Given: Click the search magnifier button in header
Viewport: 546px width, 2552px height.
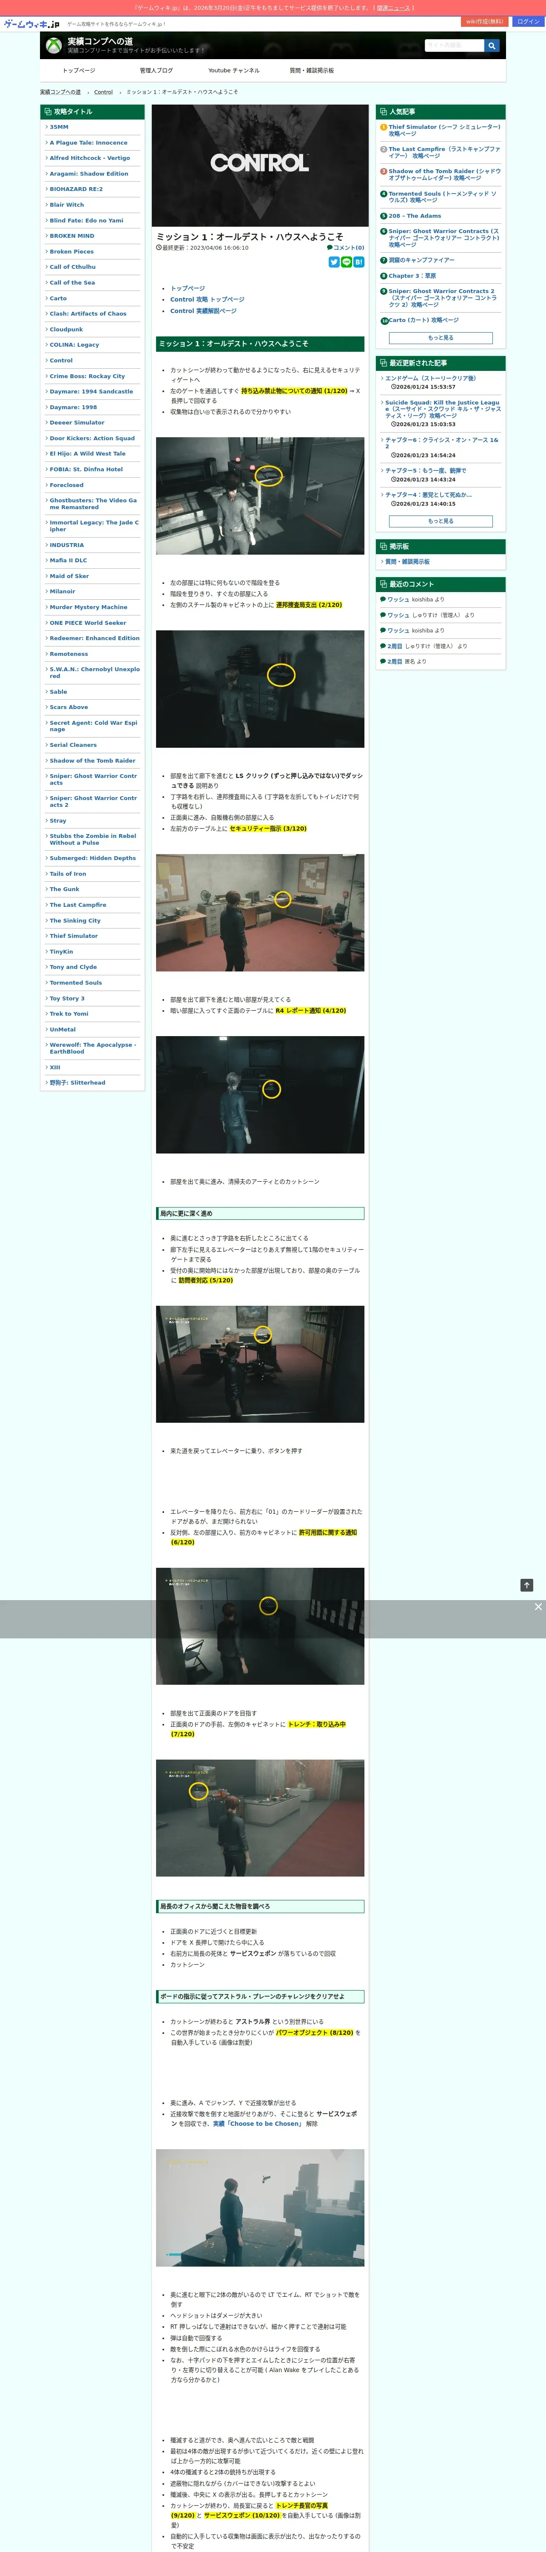Looking at the screenshot, I should pos(492,46).
